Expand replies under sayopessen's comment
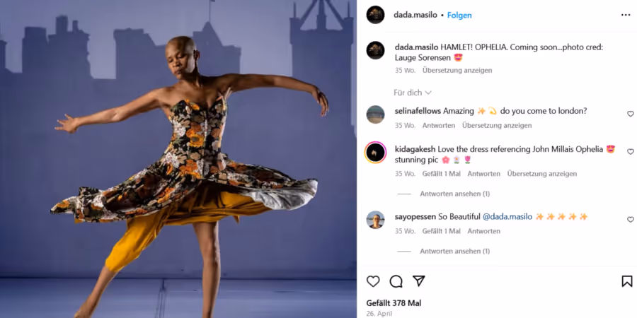The width and height of the screenshot is (637, 318). tap(454, 251)
